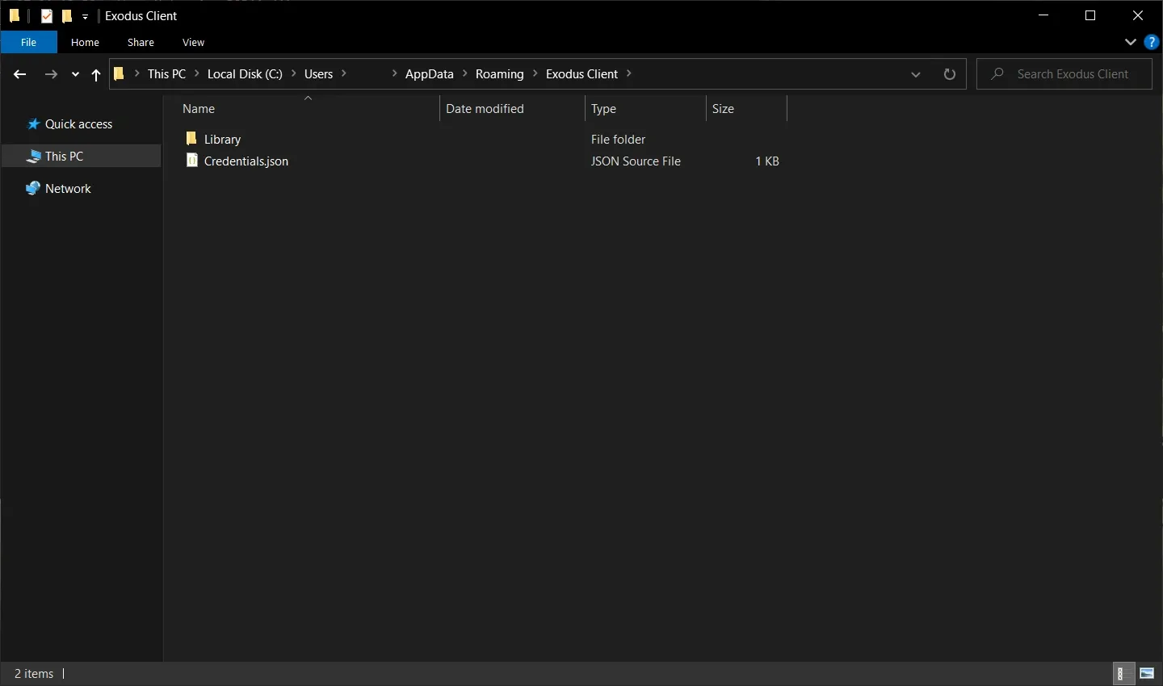The image size is (1163, 686).
Task: Click the This PC computer icon
Action: (x=33, y=157)
